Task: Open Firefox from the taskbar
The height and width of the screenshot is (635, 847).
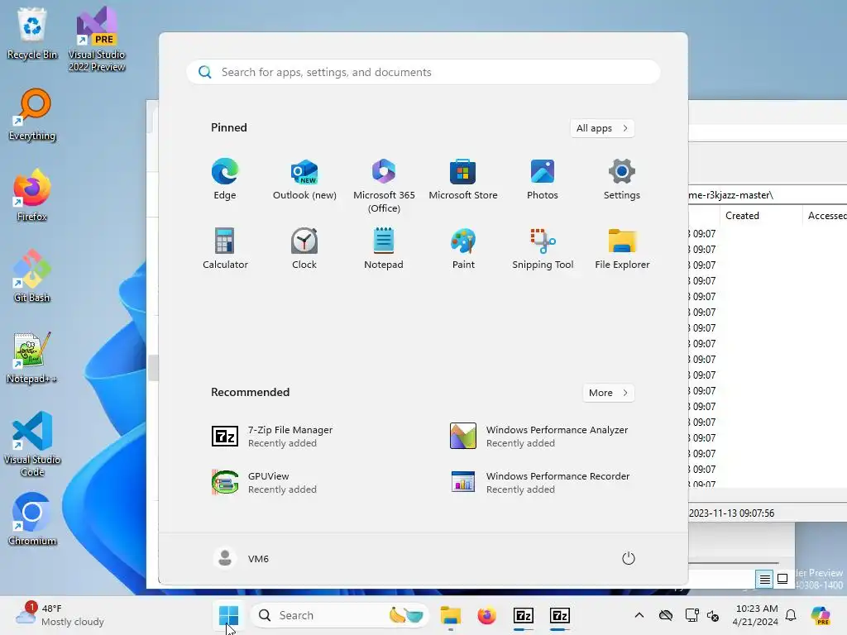Action: [x=486, y=615]
